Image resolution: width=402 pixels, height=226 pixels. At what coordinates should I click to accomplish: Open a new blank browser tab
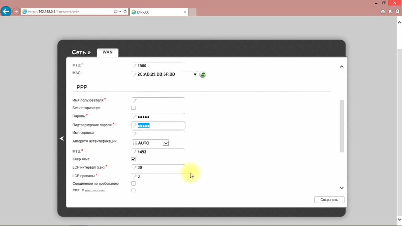pyautogui.click(x=193, y=12)
